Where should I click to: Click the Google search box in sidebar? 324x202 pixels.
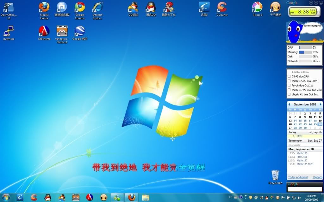click(x=305, y=189)
